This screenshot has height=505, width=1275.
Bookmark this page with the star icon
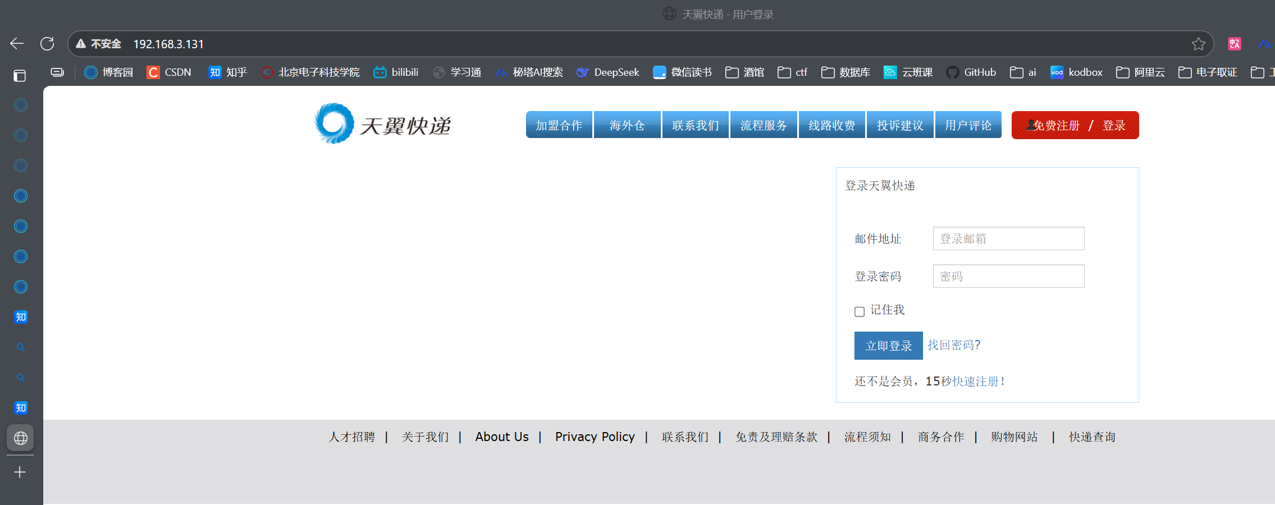(x=1199, y=44)
